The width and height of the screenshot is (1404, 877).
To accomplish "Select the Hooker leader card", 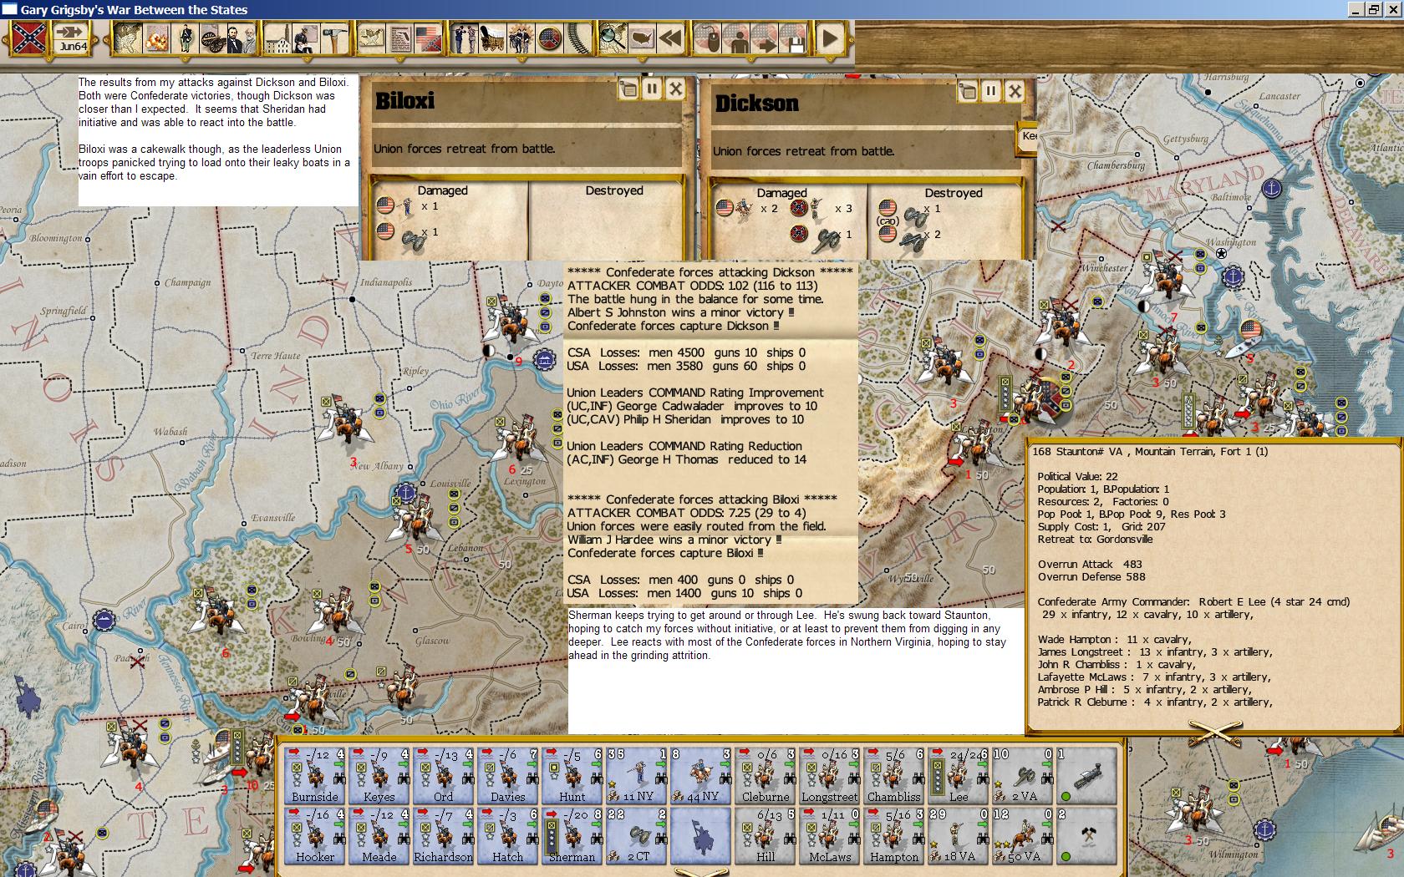I will coord(315,835).
